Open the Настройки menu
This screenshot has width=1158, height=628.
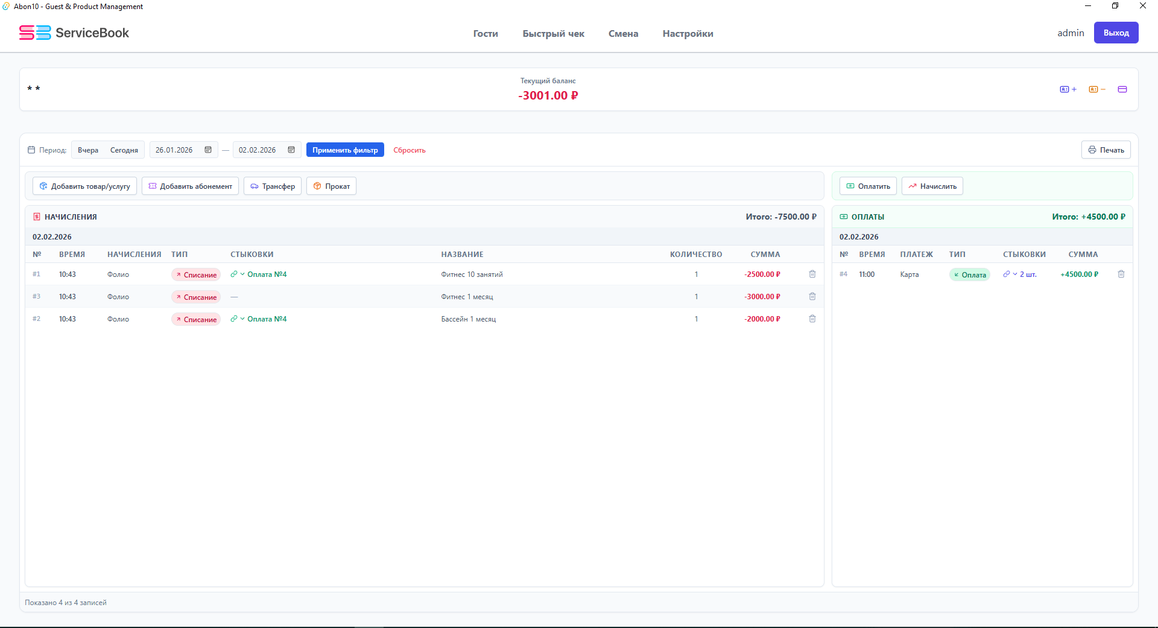(x=688, y=34)
